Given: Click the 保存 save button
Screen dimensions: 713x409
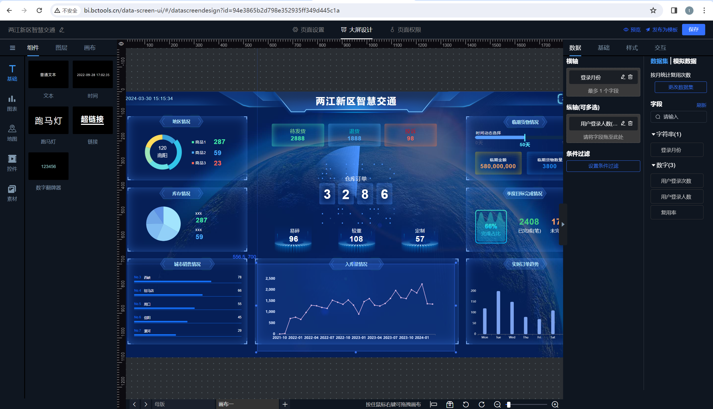Looking at the screenshot, I should pos(693,29).
